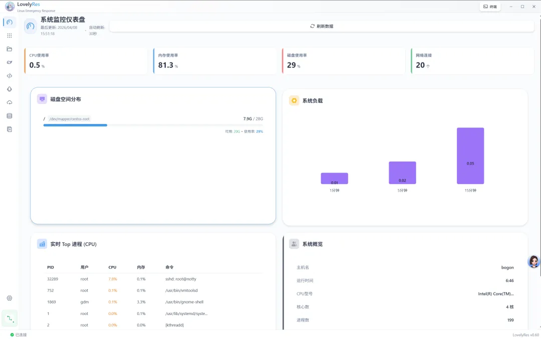Select the 内存使用率 stat card
The height and width of the screenshot is (339, 541).
tap(214, 61)
